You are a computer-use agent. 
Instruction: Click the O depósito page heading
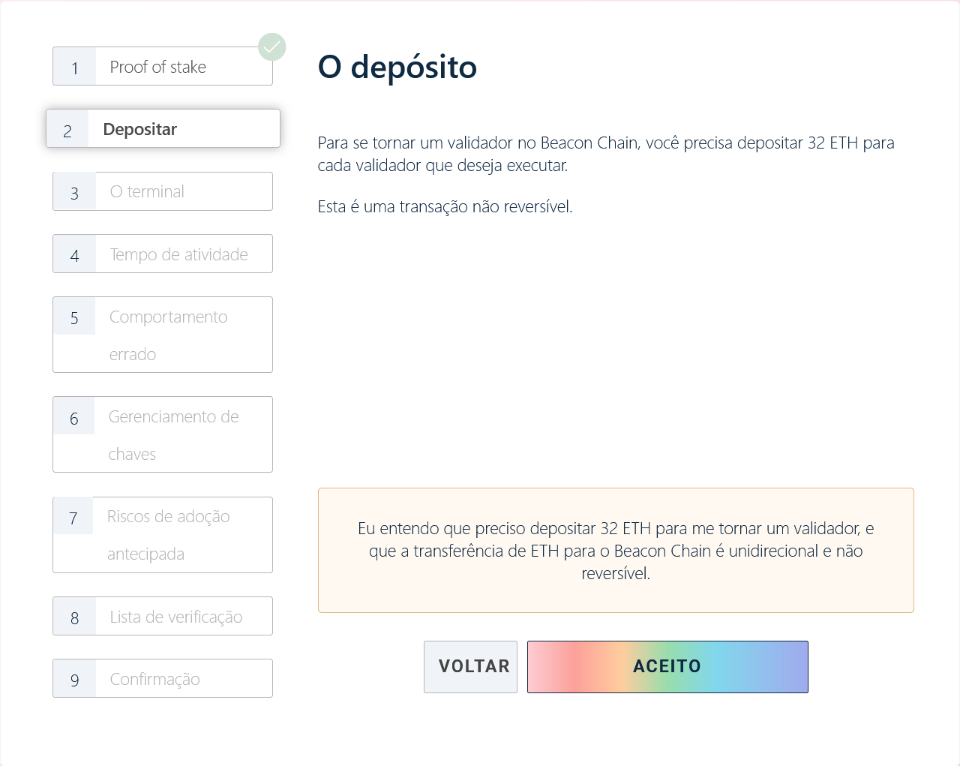click(398, 68)
